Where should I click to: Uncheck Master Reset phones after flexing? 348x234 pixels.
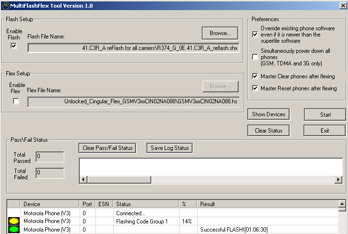tap(255, 88)
